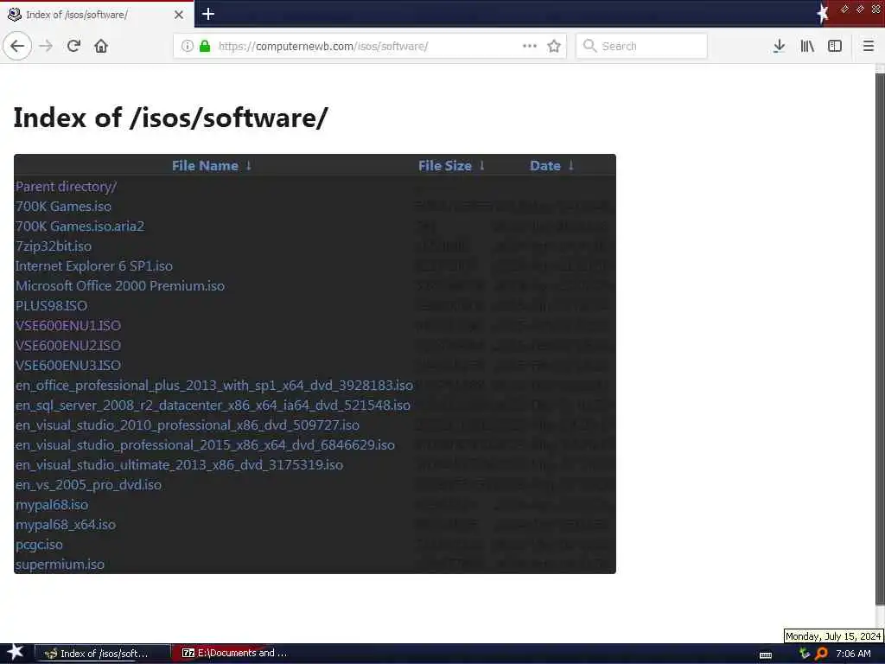Download supermium.iso
Screen dimensions: 885x664
(60, 564)
